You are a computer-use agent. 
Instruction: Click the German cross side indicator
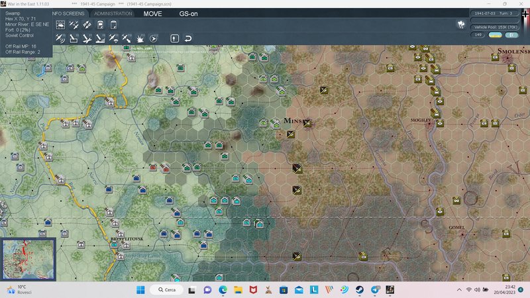pos(525,14)
